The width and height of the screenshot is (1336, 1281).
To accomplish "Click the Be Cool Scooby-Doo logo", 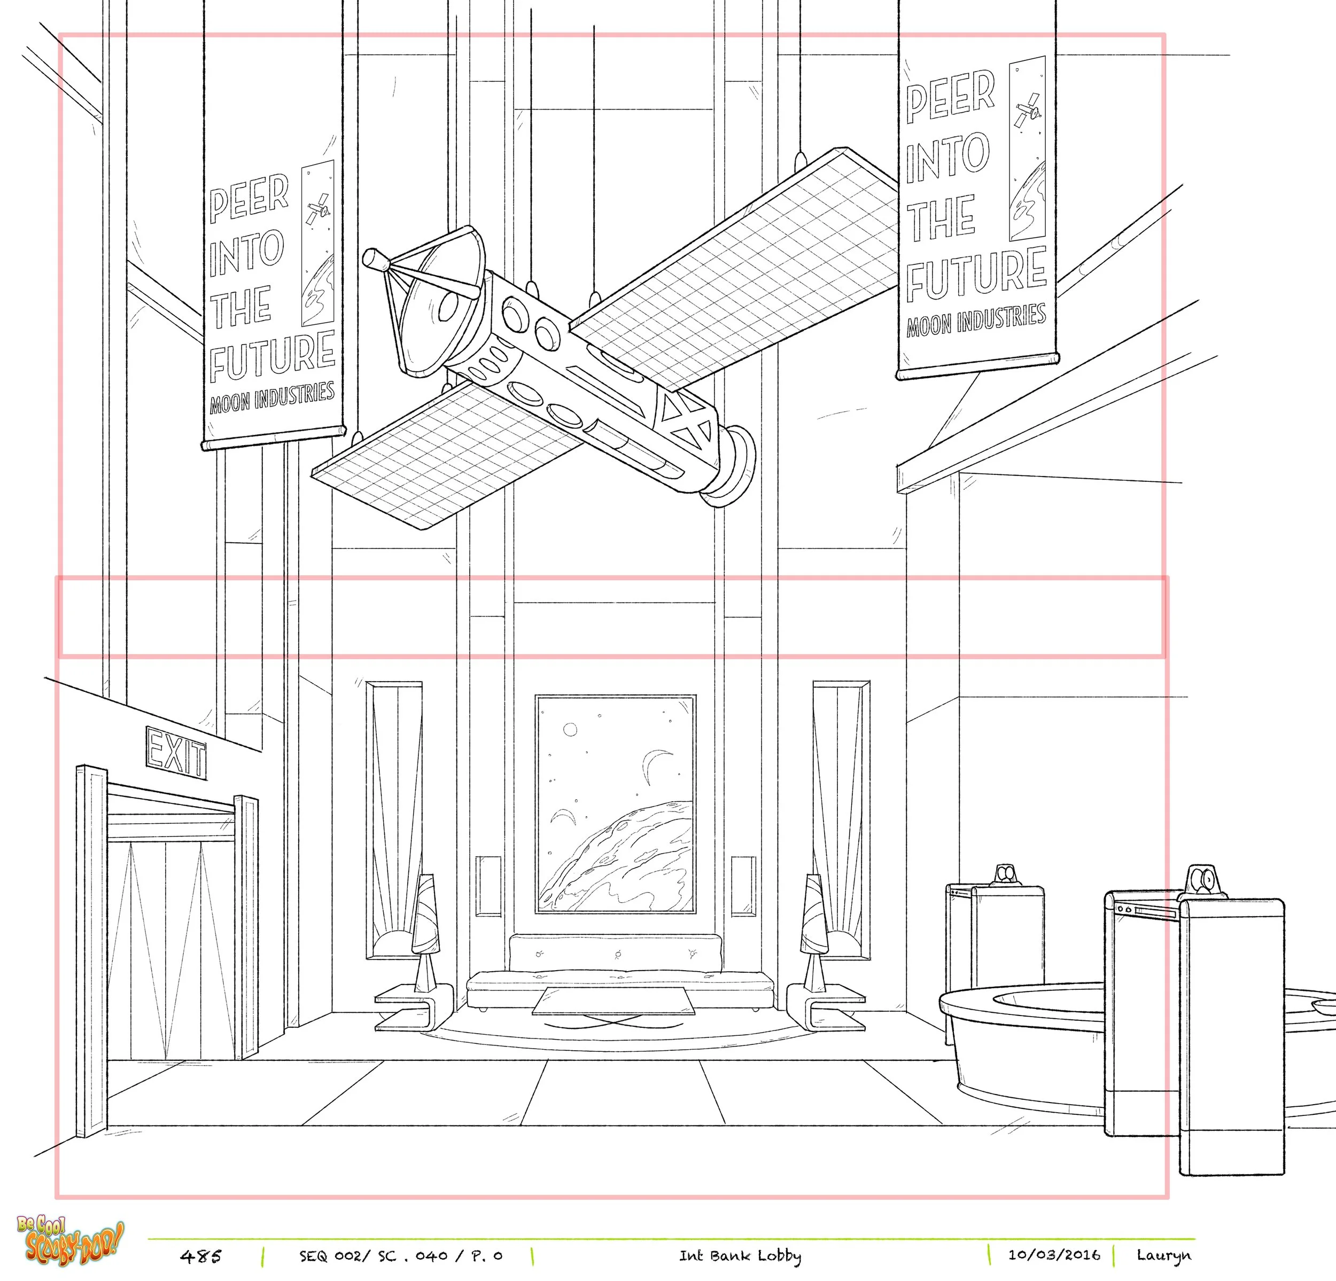I will coord(71,1239).
